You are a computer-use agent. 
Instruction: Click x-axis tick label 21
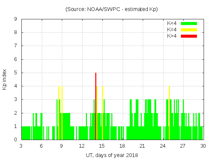coord(142,146)
